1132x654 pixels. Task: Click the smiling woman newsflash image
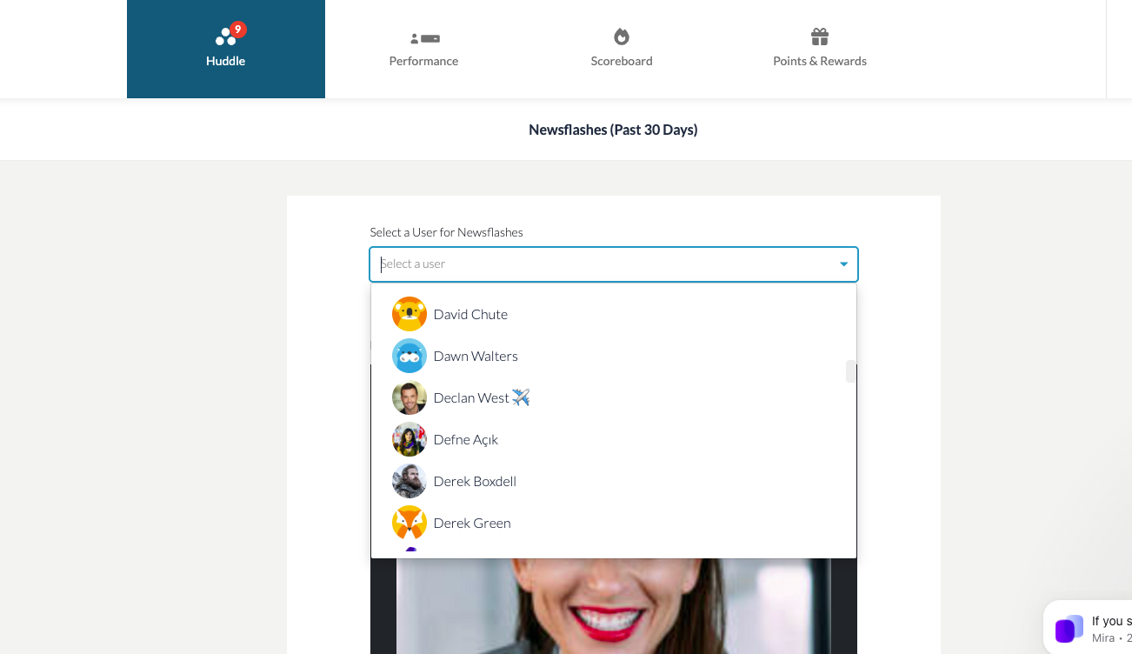pyautogui.click(x=614, y=606)
